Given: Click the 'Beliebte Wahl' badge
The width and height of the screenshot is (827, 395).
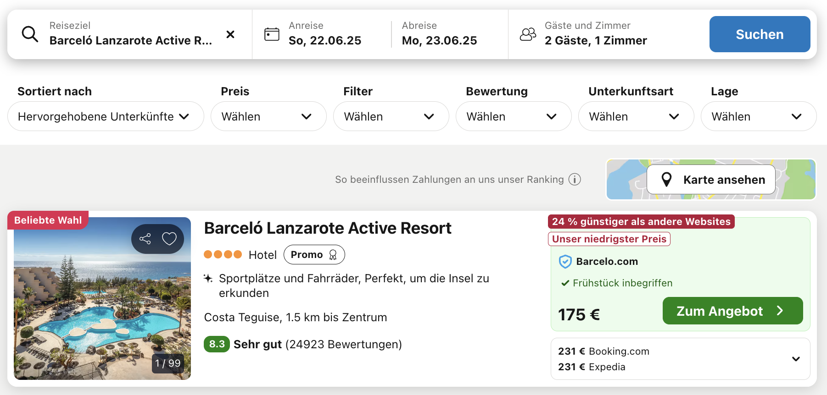Looking at the screenshot, I should 48,220.
